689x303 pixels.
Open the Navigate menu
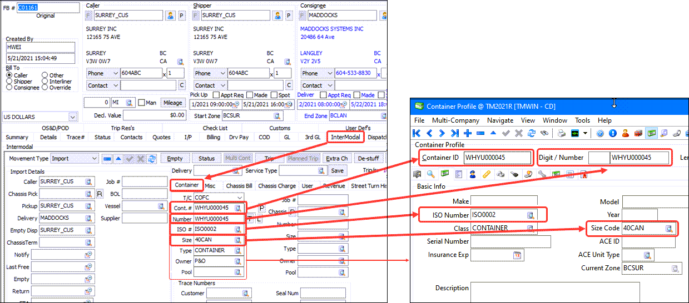coord(500,120)
